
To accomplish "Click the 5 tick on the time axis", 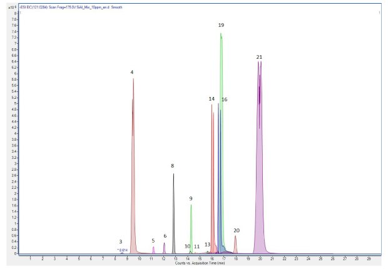I will [79, 258].
